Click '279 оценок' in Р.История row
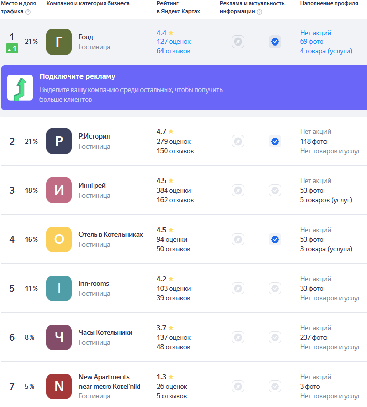The image size is (367, 407). pyautogui.click(x=174, y=142)
